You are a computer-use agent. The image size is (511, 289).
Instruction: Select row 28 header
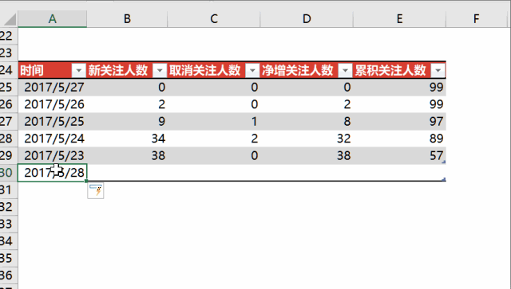pyautogui.click(x=9, y=139)
